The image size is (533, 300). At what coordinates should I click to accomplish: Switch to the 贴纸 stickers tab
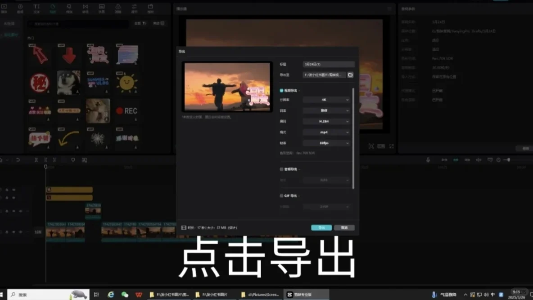click(54, 8)
